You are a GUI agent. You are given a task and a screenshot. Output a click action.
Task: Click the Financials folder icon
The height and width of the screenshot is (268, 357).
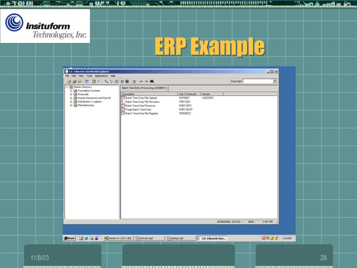pos(75,94)
